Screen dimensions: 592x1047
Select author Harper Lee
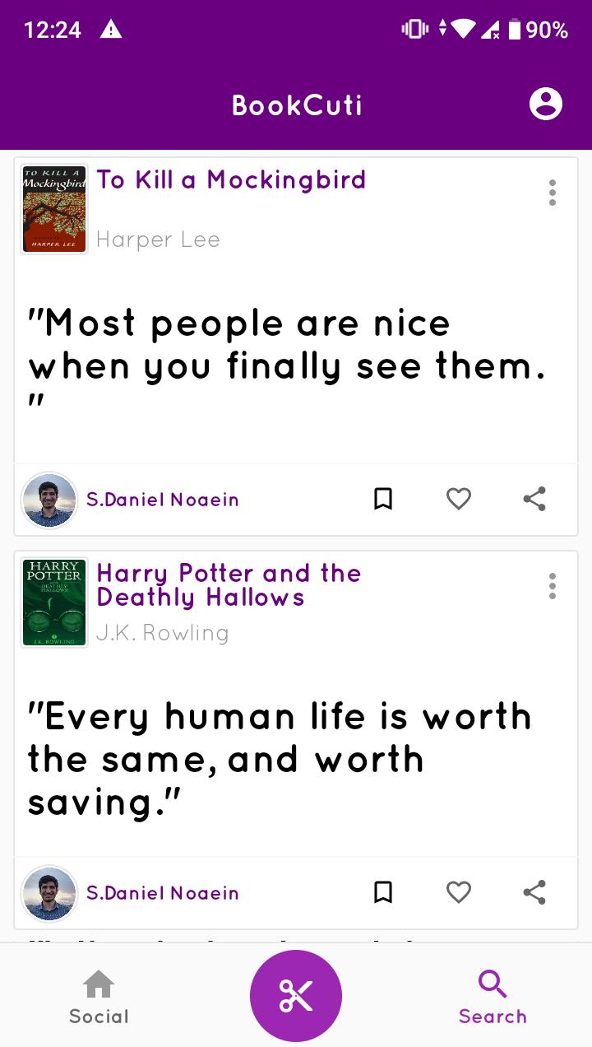click(x=158, y=240)
